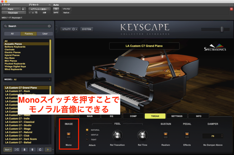Screen dimensions: 234x155
Task: Select LA Custom C7 - Dark Score patch
Action: [26, 139]
